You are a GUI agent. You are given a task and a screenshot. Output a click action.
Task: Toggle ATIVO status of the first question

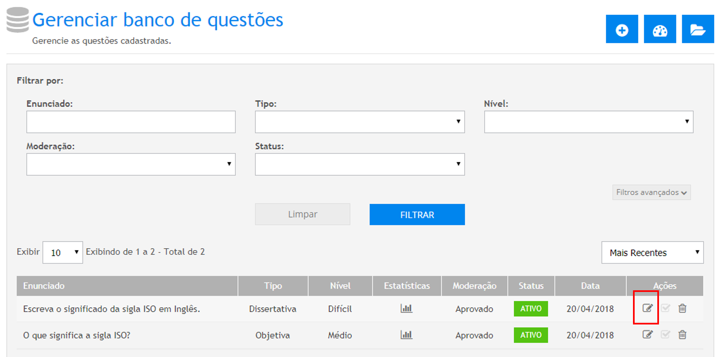(x=531, y=309)
